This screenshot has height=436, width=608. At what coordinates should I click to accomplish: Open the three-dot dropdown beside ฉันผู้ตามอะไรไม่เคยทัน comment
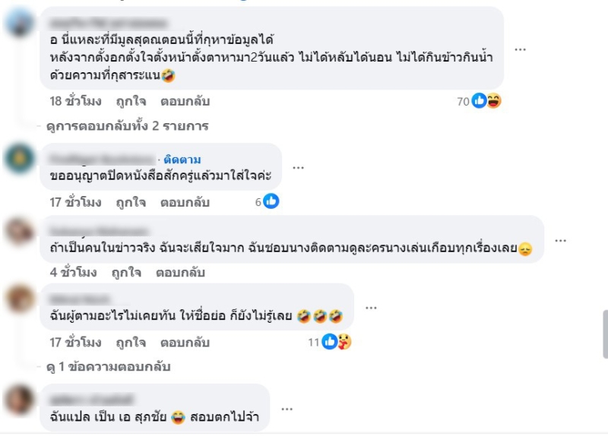[x=370, y=308]
